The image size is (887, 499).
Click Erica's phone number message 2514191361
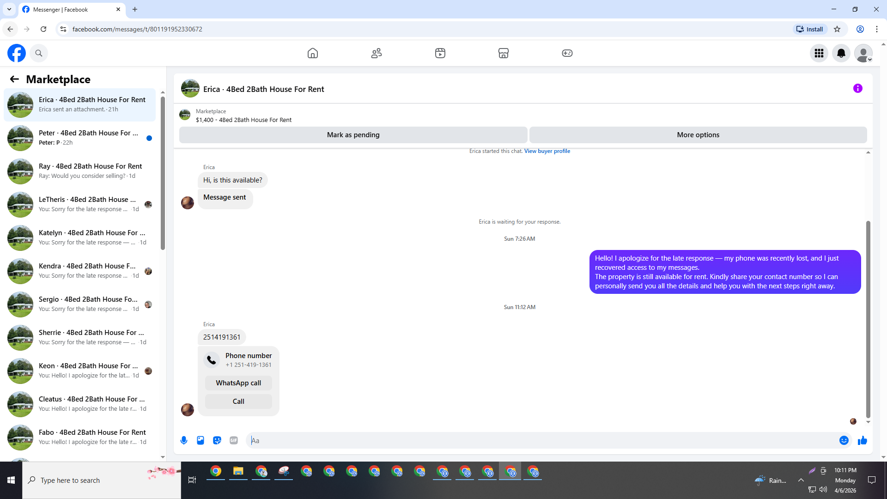[222, 337]
